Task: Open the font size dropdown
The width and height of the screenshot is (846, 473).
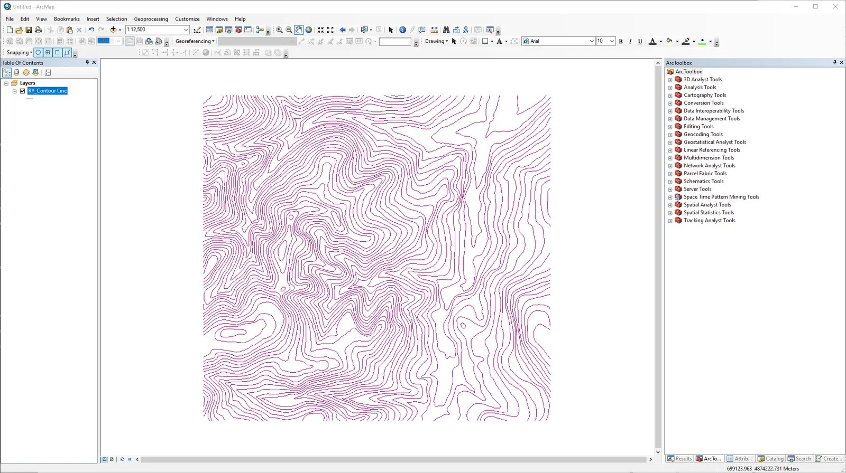Action: coord(612,41)
